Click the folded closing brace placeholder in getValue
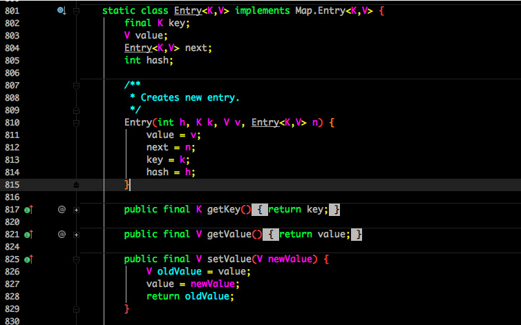This screenshot has width=521, height=325. coord(357,235)
